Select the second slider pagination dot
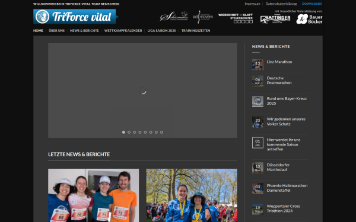Image resolution: width=356 pixels, height=222 pixels. 129,132
